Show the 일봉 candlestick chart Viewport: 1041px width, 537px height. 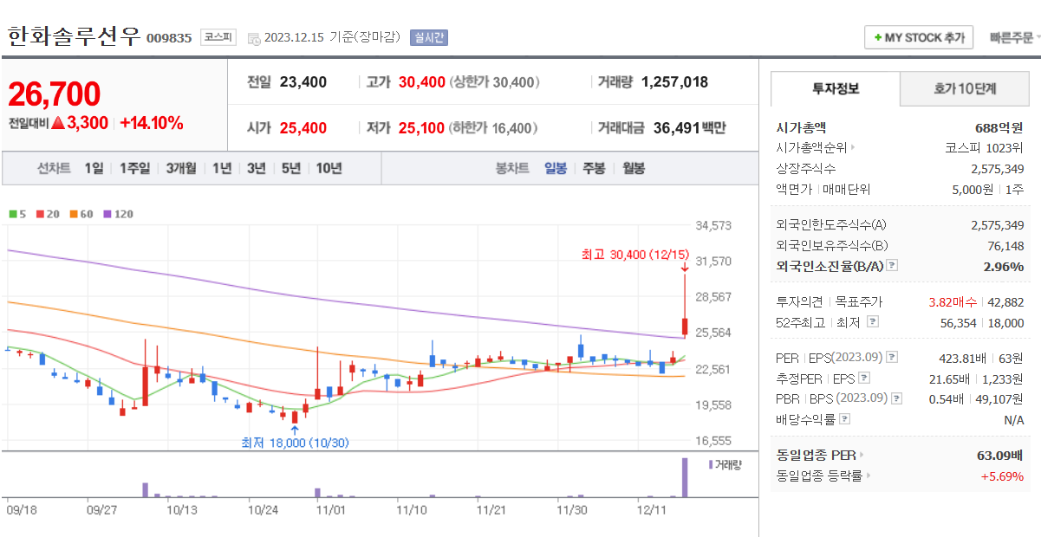[555, 168]
